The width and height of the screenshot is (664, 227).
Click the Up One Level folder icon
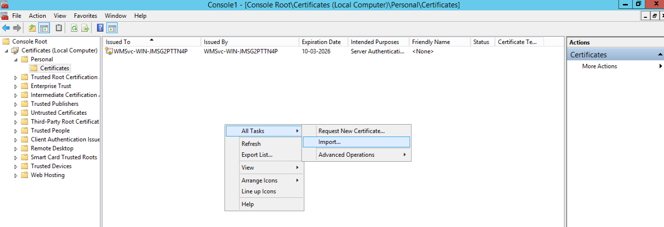[32, 28]
